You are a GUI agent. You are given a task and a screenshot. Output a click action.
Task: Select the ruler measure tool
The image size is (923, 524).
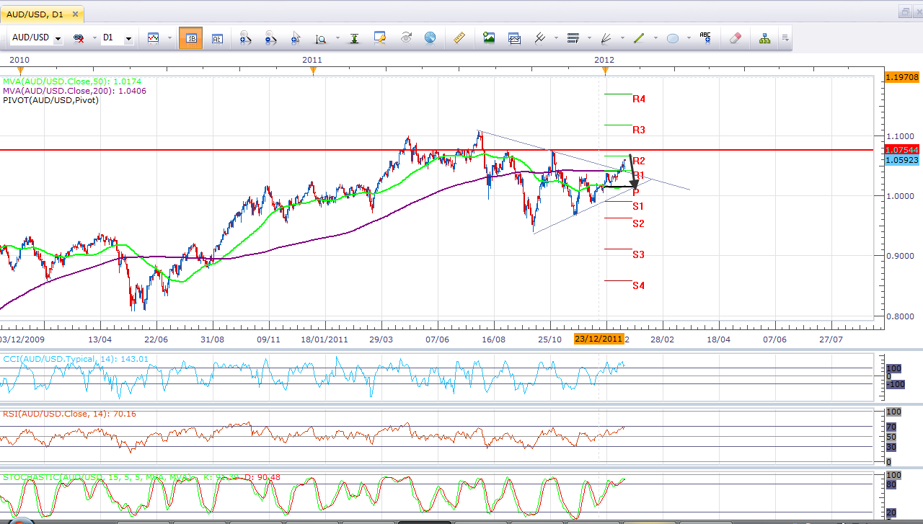459,38
